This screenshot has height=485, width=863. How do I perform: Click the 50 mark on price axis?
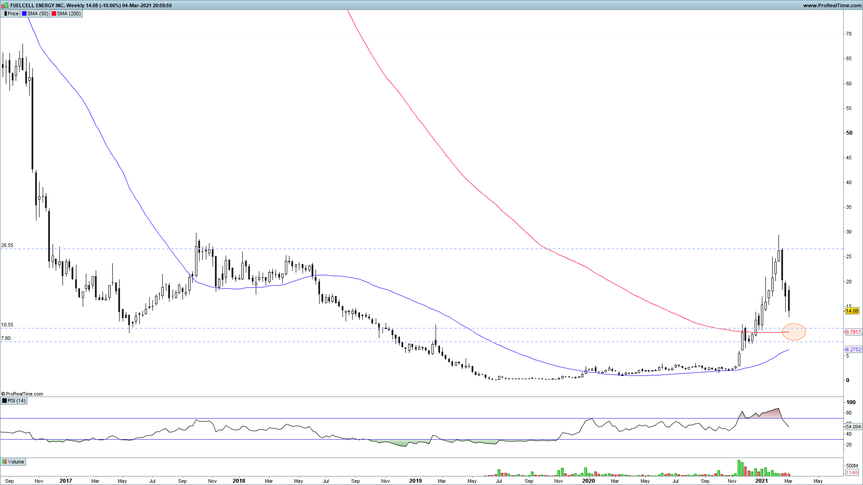pyautogui.click(x=849, y=133)
